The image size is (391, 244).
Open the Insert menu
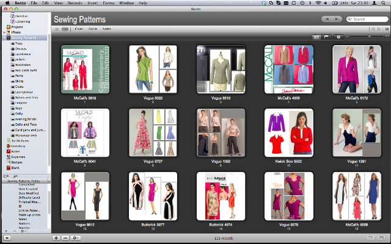tap(92, 3)
